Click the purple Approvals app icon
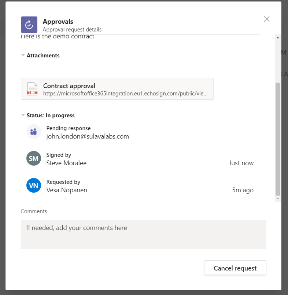Screen dimensions: 288x295 click(29, 25)
